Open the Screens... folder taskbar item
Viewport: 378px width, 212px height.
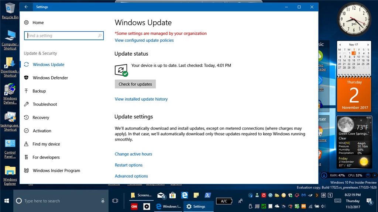[x=141, y=195]
